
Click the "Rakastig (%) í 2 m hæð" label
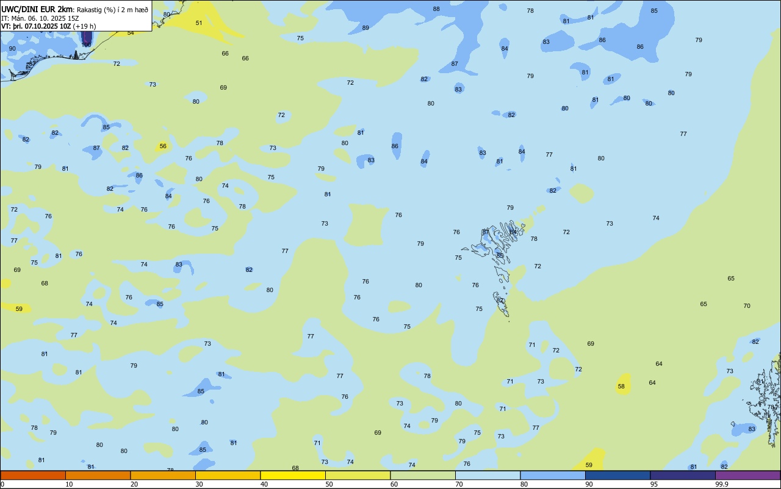pos(112,9)
